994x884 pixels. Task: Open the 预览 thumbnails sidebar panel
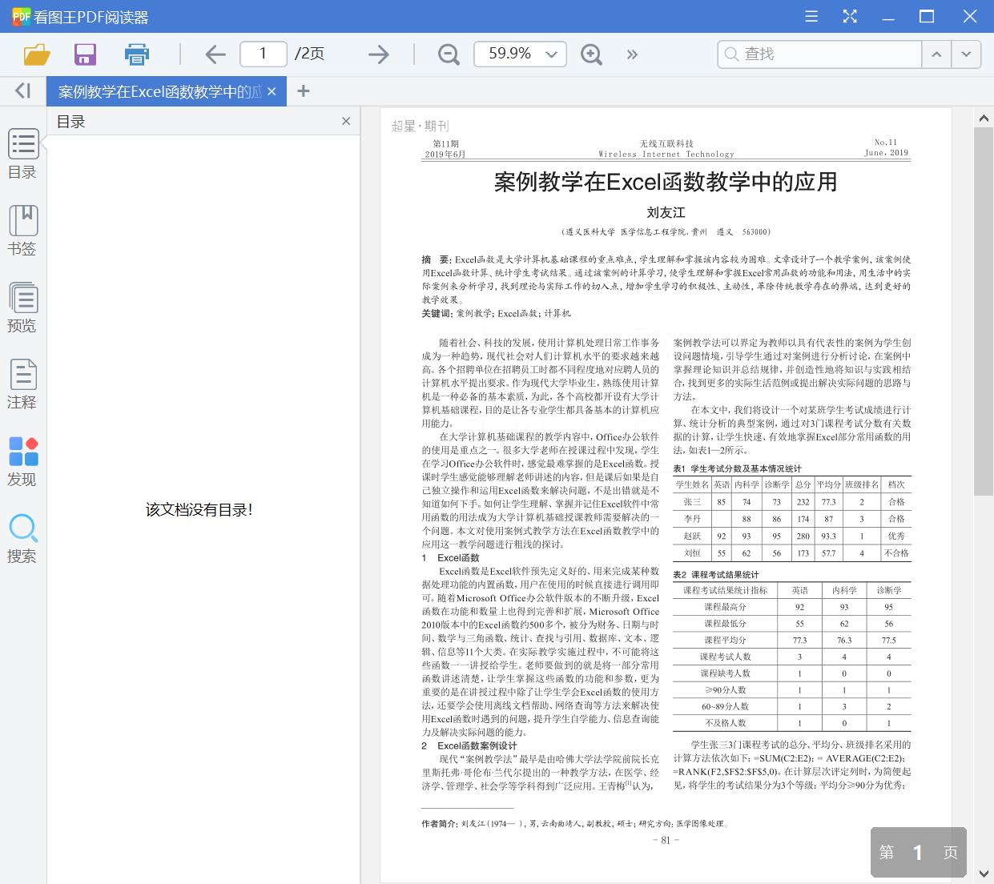[22, 307]
